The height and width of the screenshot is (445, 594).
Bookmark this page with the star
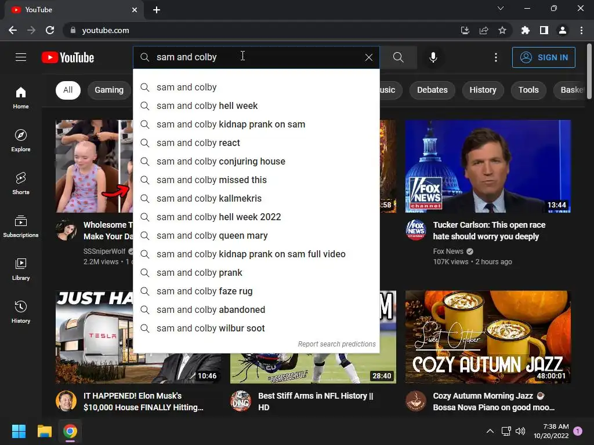[502, 30]
